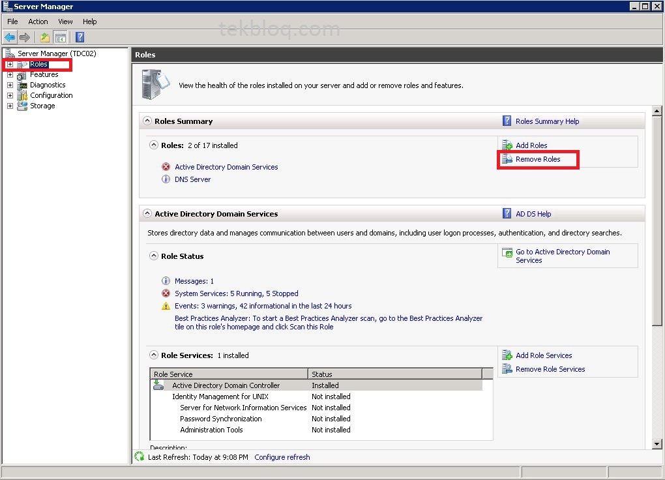Screen dimensions: 665x480
Task: Click the Remove Role Services icon
Action: tap(507, 368)
